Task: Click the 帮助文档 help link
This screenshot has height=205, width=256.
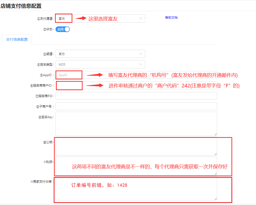Action: coord(171,17)
